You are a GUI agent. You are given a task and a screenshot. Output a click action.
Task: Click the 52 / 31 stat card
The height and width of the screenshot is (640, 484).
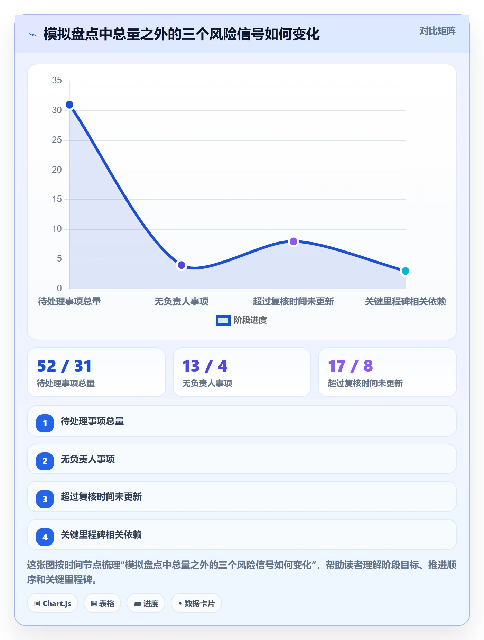(96, 372)
